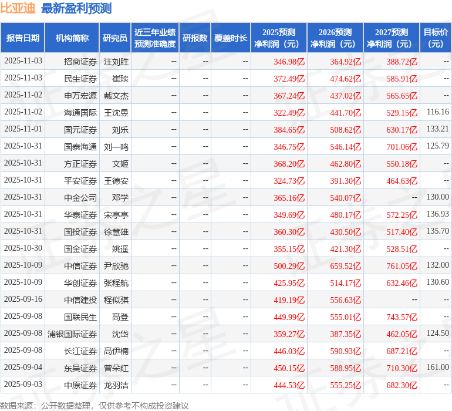
Task: Click the 目标价 column header
Action: point(436,38)
